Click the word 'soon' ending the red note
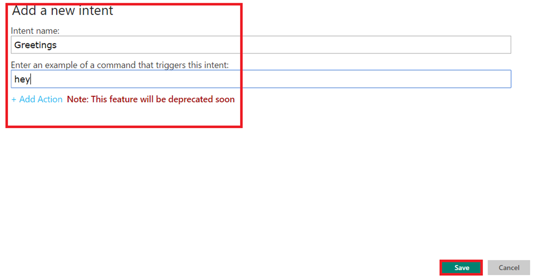This screenshot has width=542, height=280. pos(225,100)
